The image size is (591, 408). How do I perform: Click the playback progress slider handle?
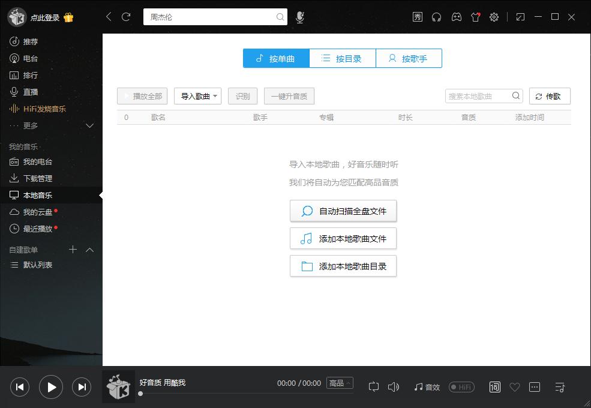[x=140, y=394]
